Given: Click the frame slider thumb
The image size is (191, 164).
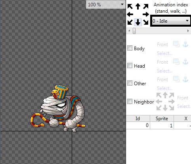Looking at the screenshot, I should point(134,31).
